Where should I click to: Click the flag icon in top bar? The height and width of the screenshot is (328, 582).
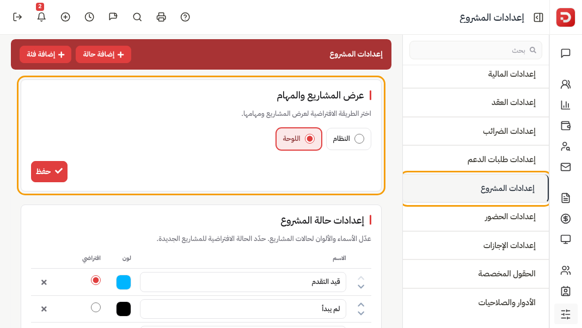pos(113,17)
